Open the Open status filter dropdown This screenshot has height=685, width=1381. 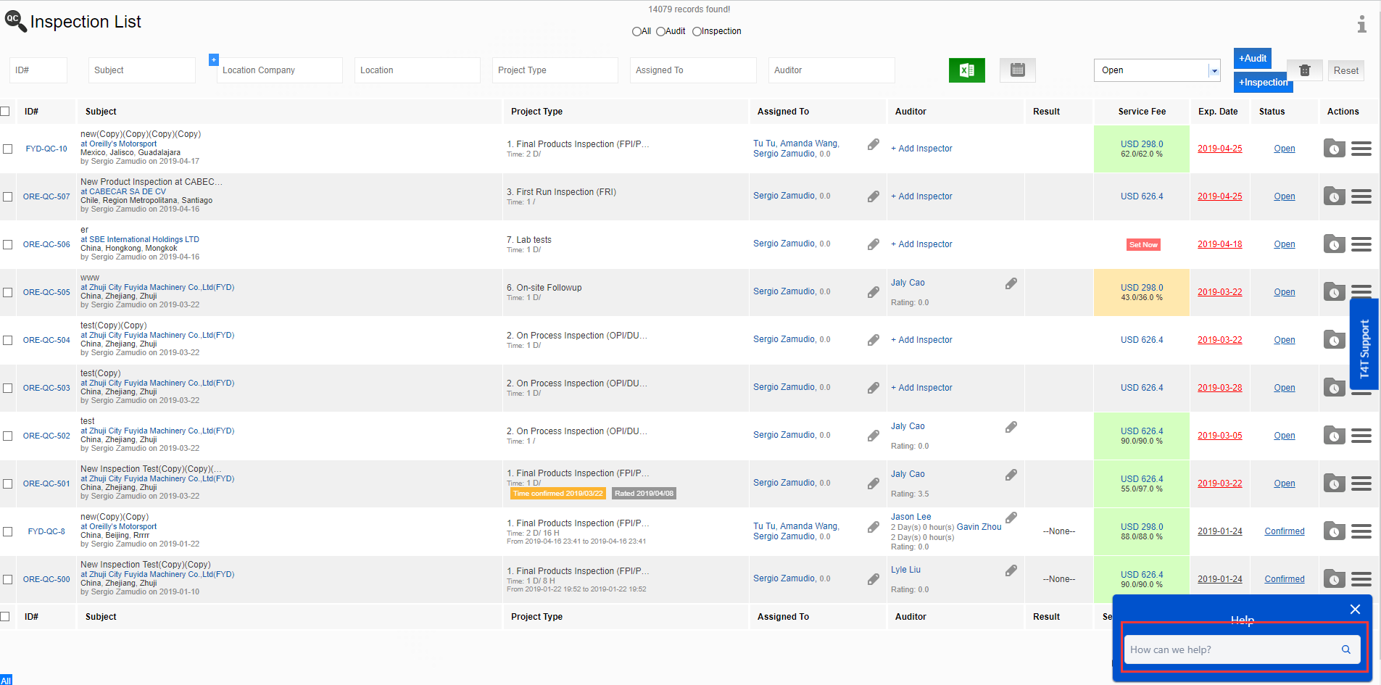coord(1157,70)
